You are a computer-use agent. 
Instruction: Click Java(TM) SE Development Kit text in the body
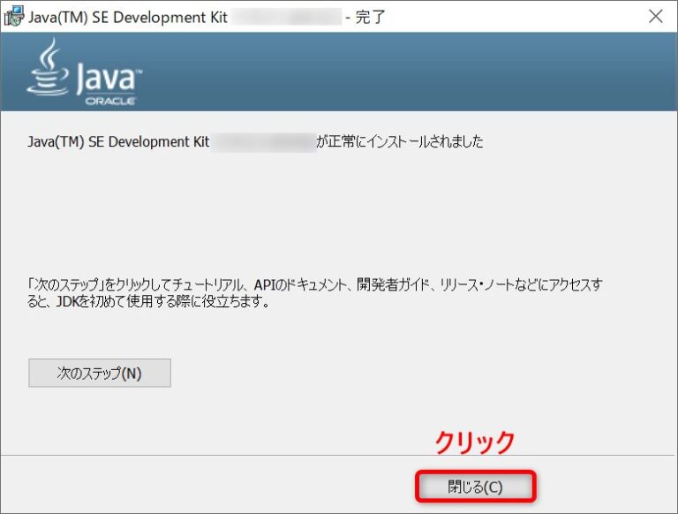(x=117, y=142)
